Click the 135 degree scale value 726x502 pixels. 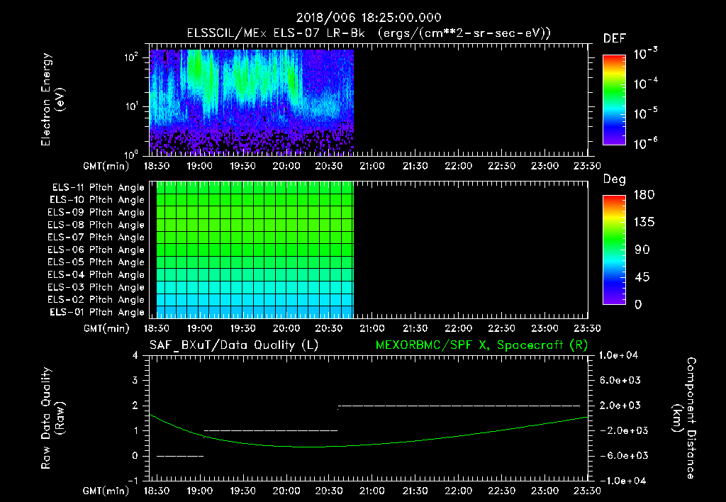click(x=644, y=222)
